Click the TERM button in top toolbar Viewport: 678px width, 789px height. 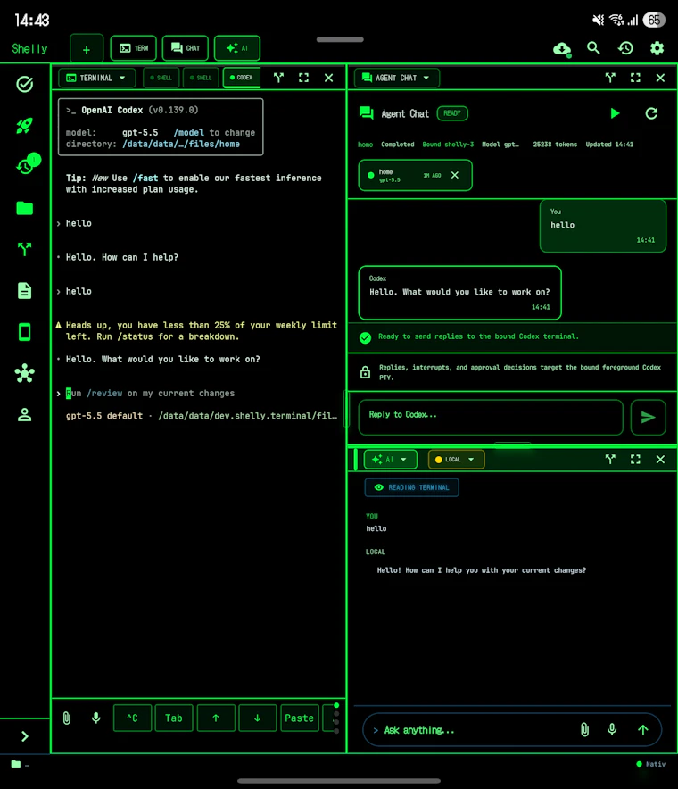point(133,48)
